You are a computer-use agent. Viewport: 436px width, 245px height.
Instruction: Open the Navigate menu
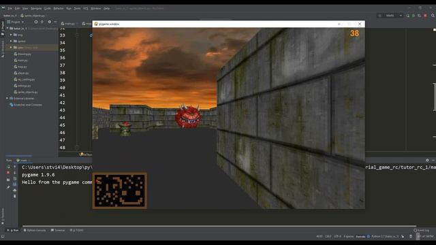36,9
